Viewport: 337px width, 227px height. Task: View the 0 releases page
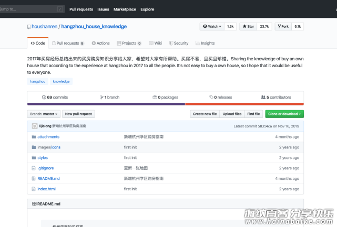coord(221,98)
